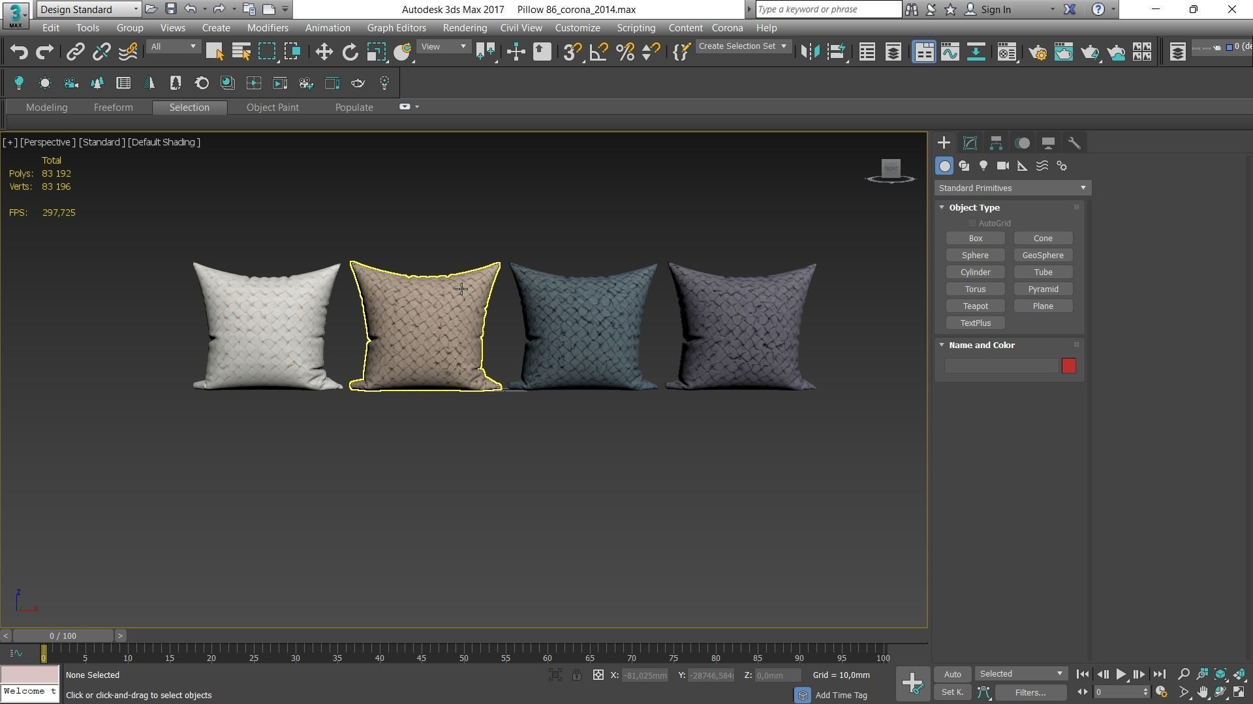Open the Material Editor icon

pos(1006,52)
